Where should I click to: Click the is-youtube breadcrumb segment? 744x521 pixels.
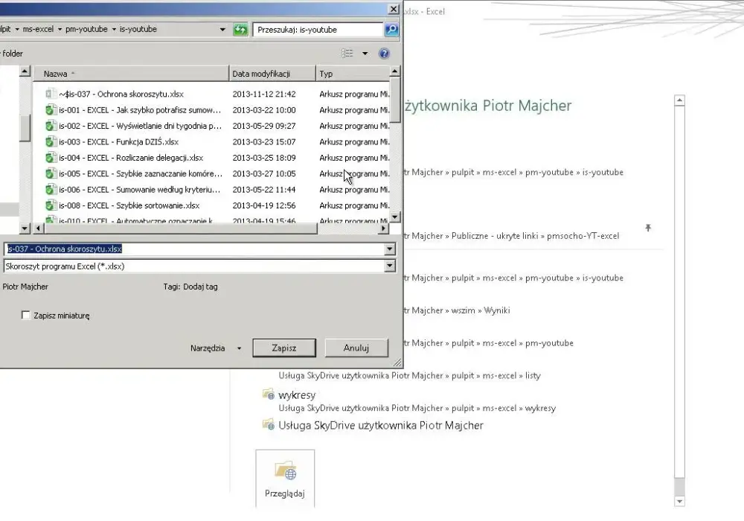coord(138,30)
